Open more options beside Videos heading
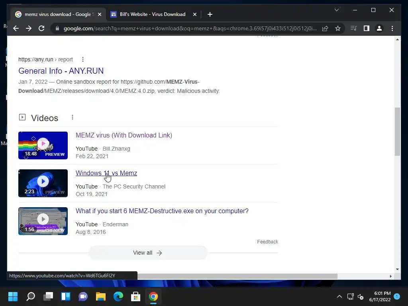 tap(73, 118)
